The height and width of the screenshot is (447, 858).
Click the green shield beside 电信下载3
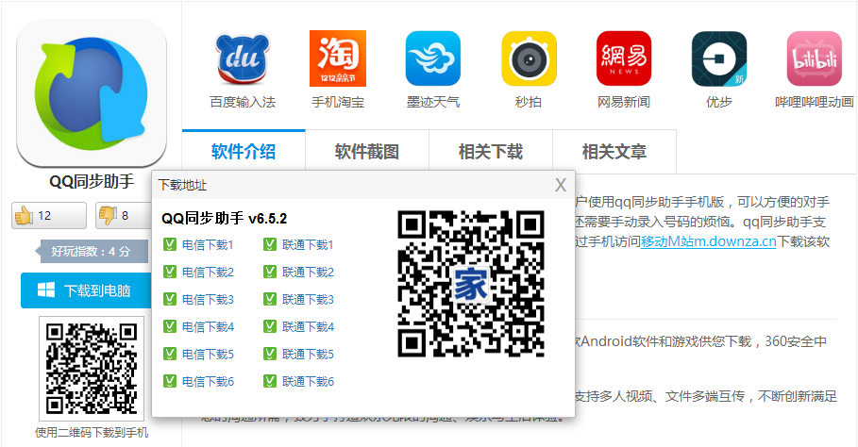(170, 299)
